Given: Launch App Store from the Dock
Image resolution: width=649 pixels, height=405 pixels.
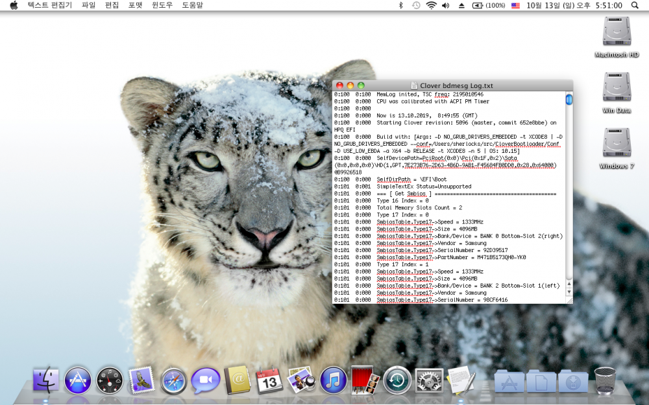Looking at the screenshot, I should (x=78, y=380).
